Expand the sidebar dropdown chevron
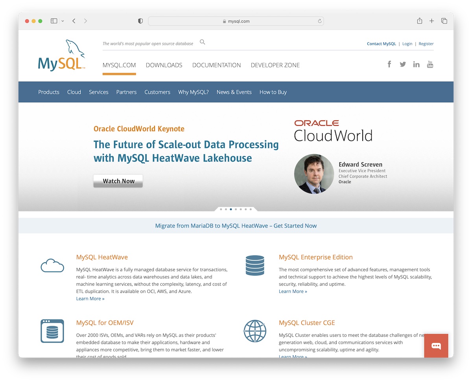The image size is (472, 382). point(63,21)
